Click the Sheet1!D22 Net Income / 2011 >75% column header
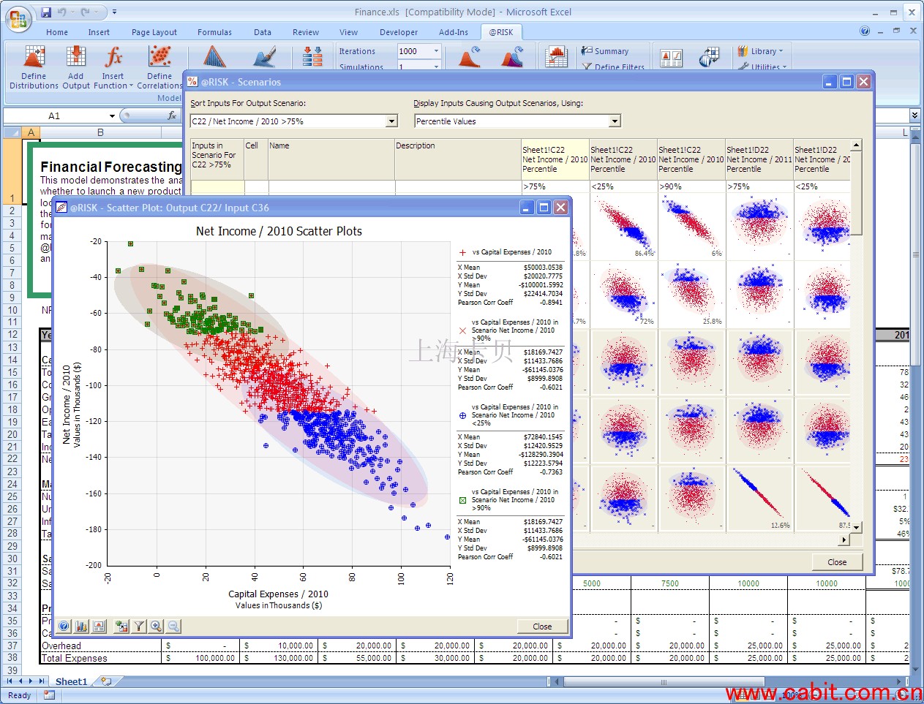This screenshot has height=704, width=924. point(759,159)
